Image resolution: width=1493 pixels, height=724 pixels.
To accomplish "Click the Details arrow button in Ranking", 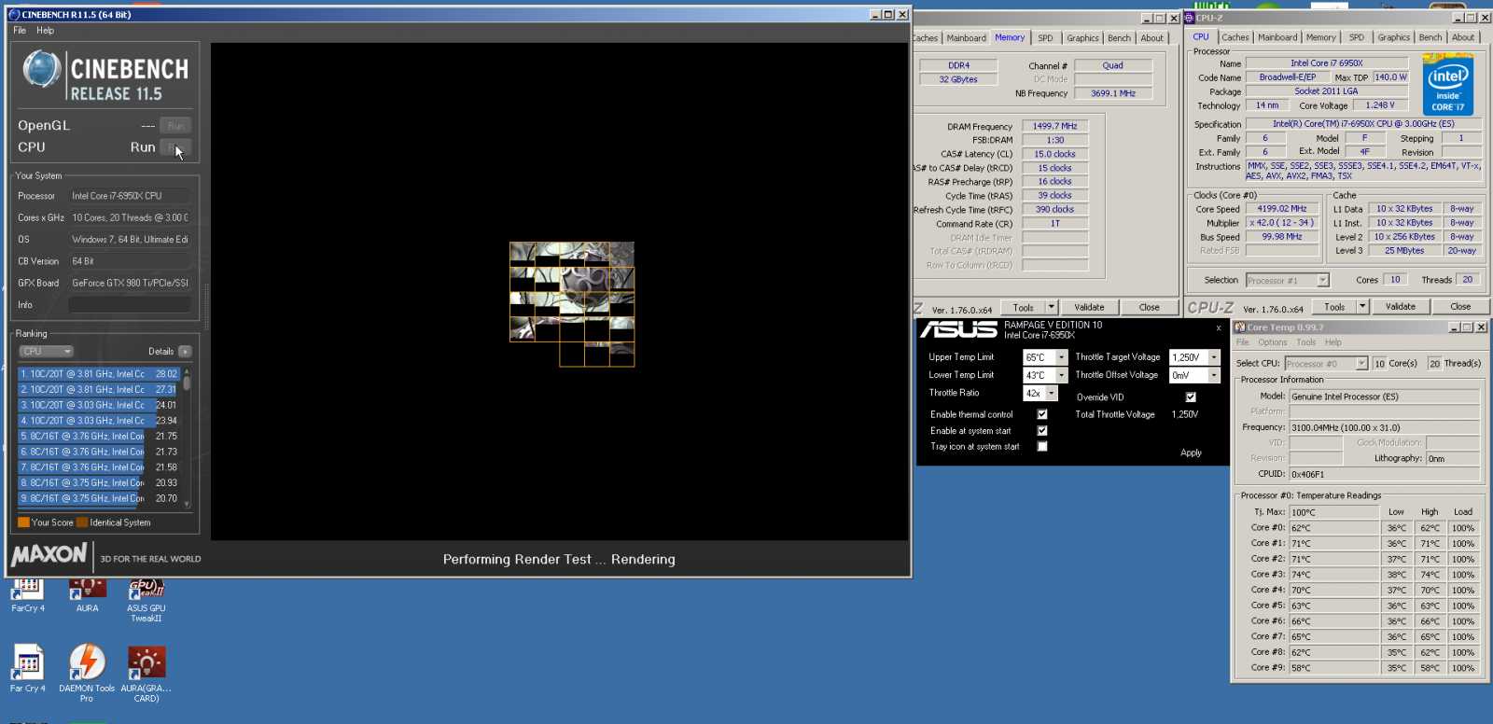I will click(x=185, y=352).
